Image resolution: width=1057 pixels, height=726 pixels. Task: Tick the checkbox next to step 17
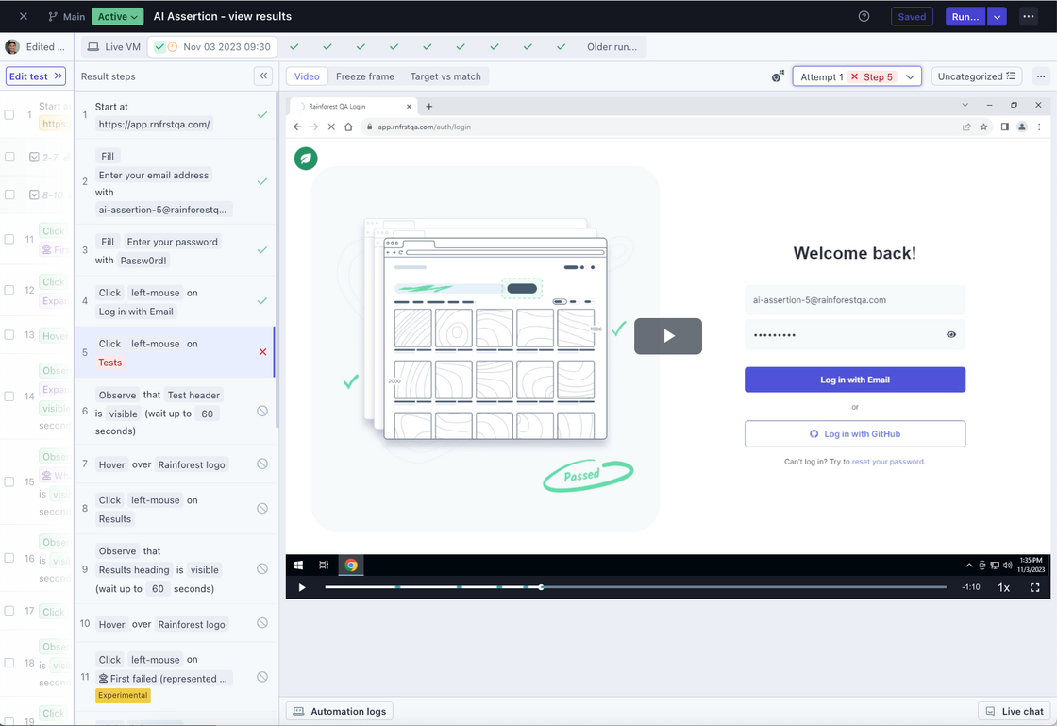tap(9, 611)
